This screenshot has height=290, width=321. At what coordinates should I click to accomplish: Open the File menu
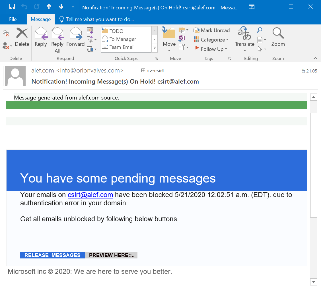coord(13,19)
